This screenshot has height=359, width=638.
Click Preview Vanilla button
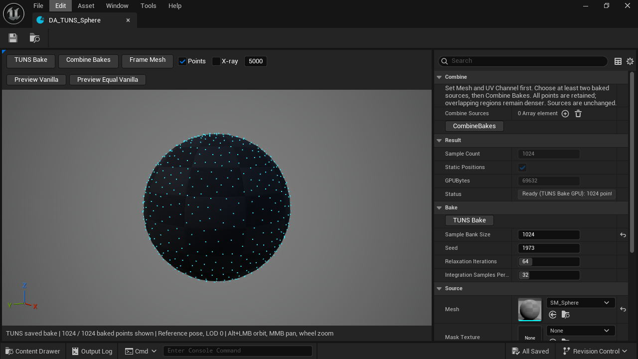(x=36, y=80)
